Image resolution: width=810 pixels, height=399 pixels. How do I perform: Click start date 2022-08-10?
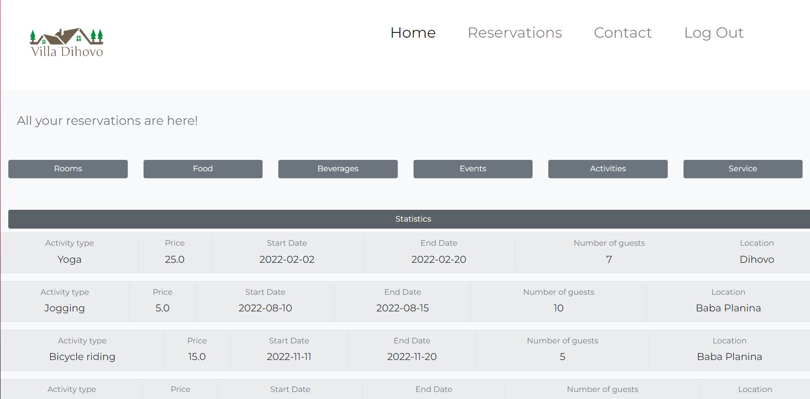265,308
